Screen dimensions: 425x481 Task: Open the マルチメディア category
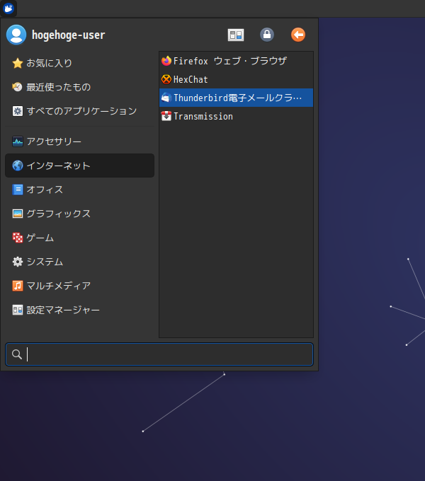[79, 286]
